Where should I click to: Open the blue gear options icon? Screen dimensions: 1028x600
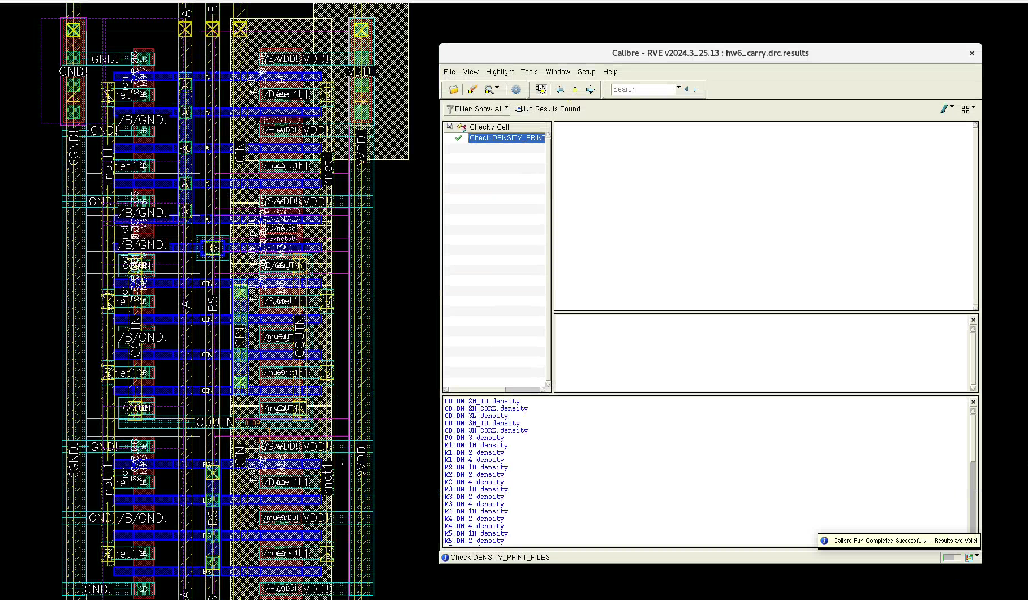pos(516,89)
